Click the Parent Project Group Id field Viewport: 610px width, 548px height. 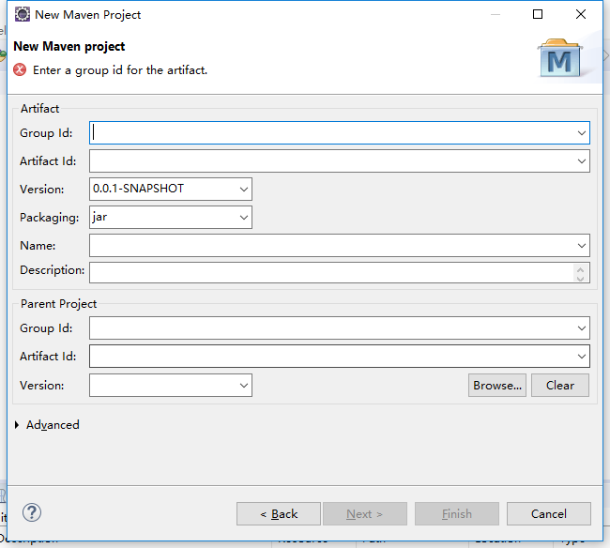(339, 328)
